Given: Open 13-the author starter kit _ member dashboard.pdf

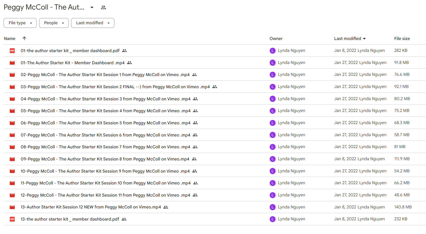Looking at the screenshot, I should [x=70, y=219].
